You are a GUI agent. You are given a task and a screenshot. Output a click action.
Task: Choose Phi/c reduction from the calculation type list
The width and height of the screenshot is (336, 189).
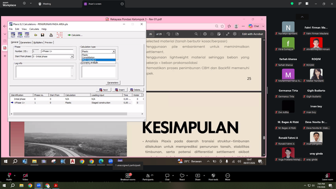(99, 60)
